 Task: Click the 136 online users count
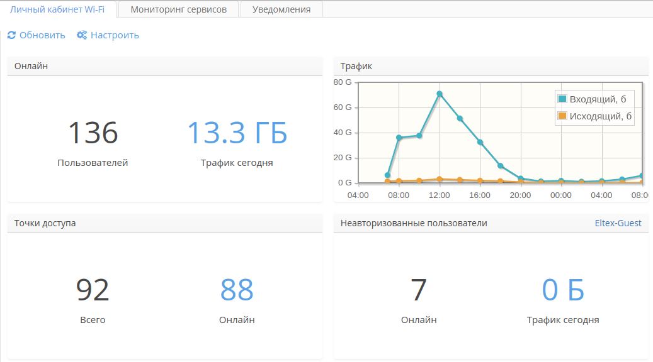pos(93,133)
